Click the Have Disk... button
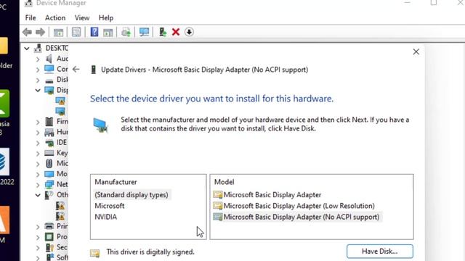This screenshot has width=465, height=261. tap(380, 252)
